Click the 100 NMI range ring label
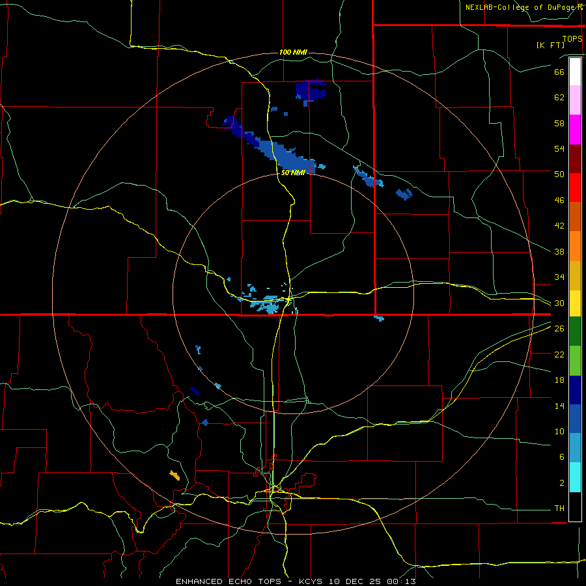The width and height of the screenshot is (586, 586). coord(293,52)
